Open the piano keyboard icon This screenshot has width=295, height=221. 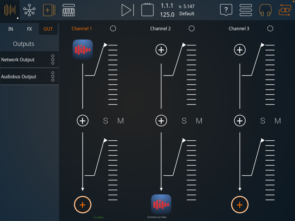(x=69, y=10)
